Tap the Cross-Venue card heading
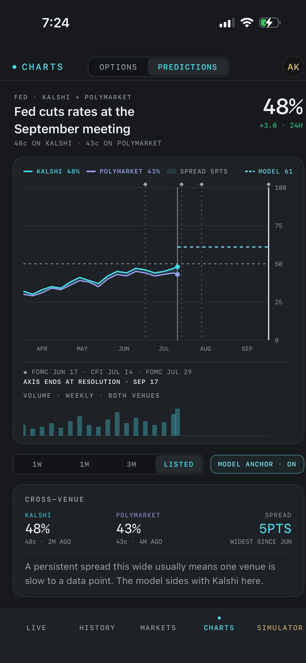The image size is (306, 663). (55, 499)
